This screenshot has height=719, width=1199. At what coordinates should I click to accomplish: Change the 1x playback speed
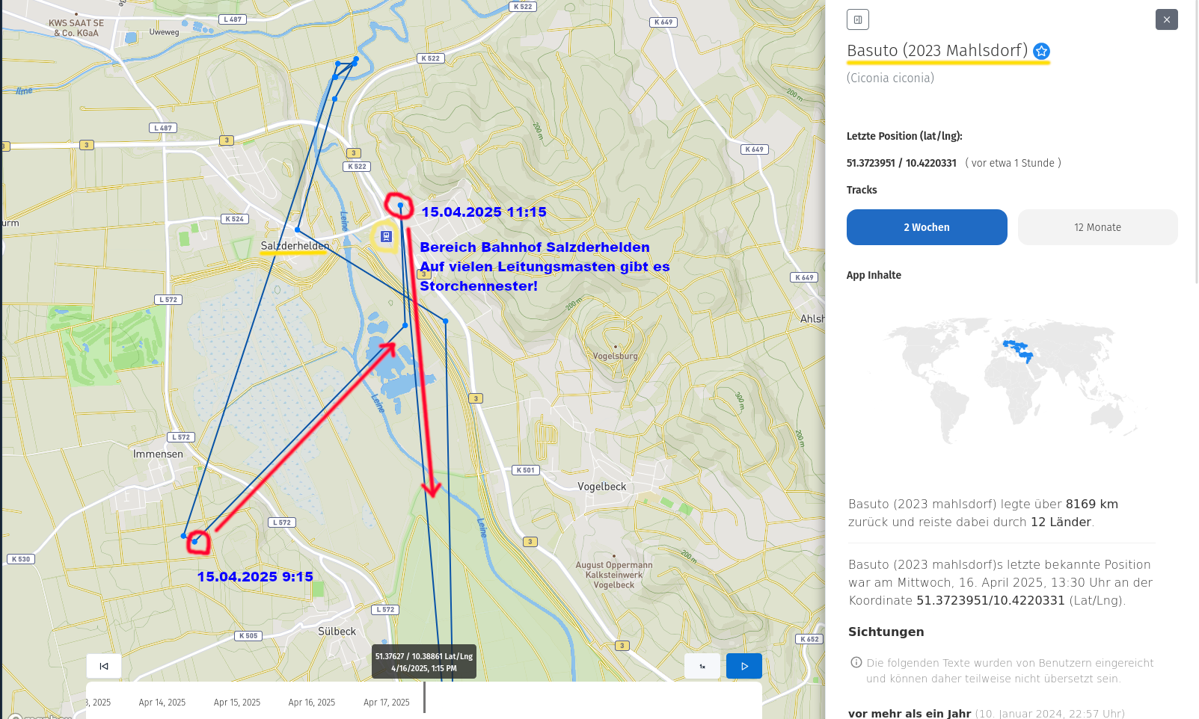[x=702, y=666]
